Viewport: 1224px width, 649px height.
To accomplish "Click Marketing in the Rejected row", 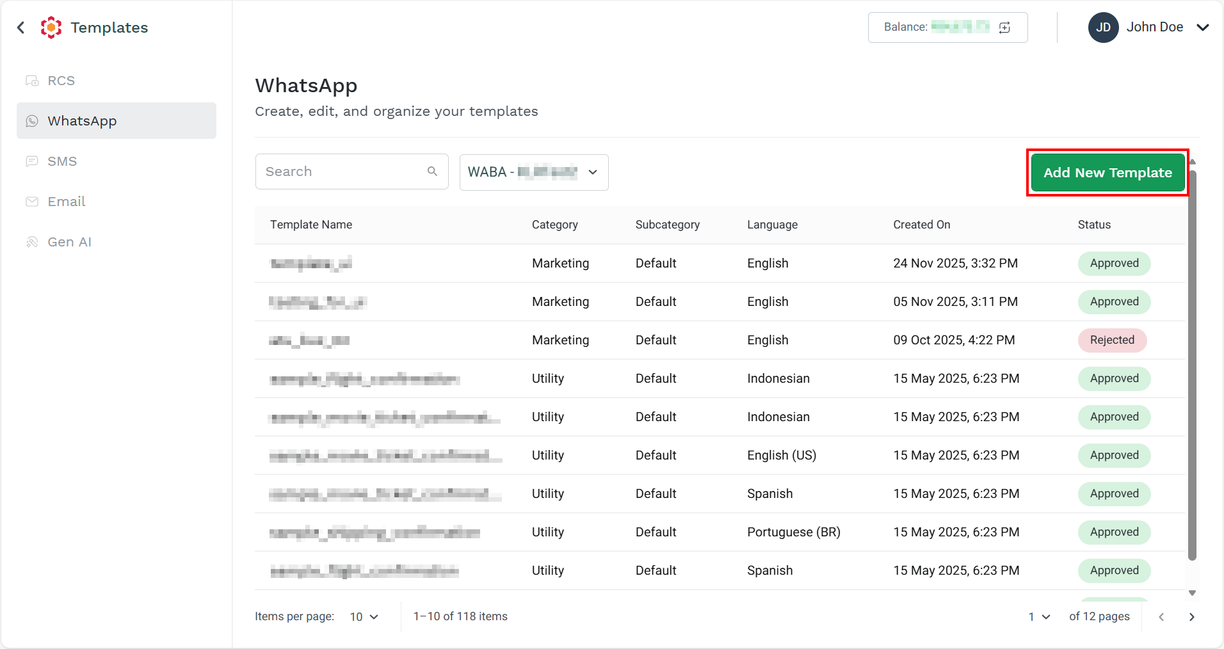I will coord(561,340).
